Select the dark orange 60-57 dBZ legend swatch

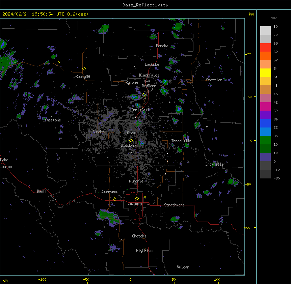[265, 56]
